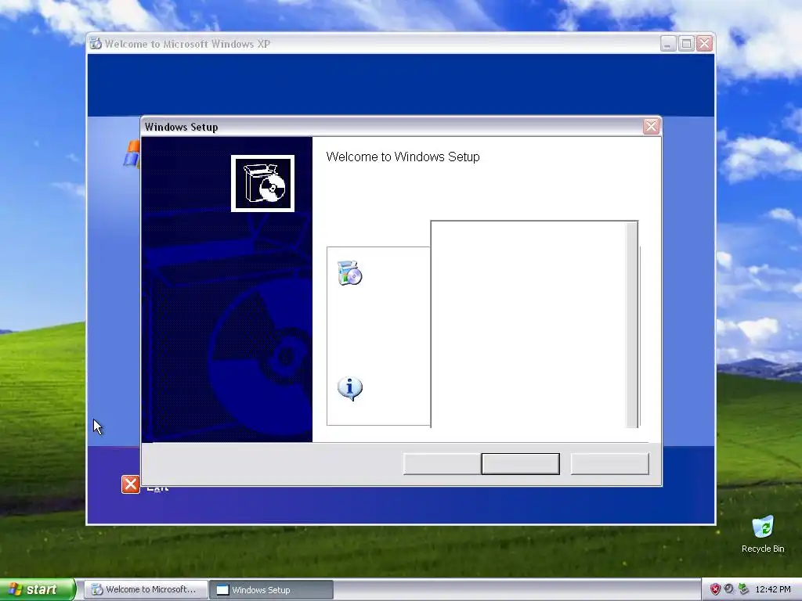Click the icon in Welcome window title bar

pyautogui.click(x=96, y=44)
